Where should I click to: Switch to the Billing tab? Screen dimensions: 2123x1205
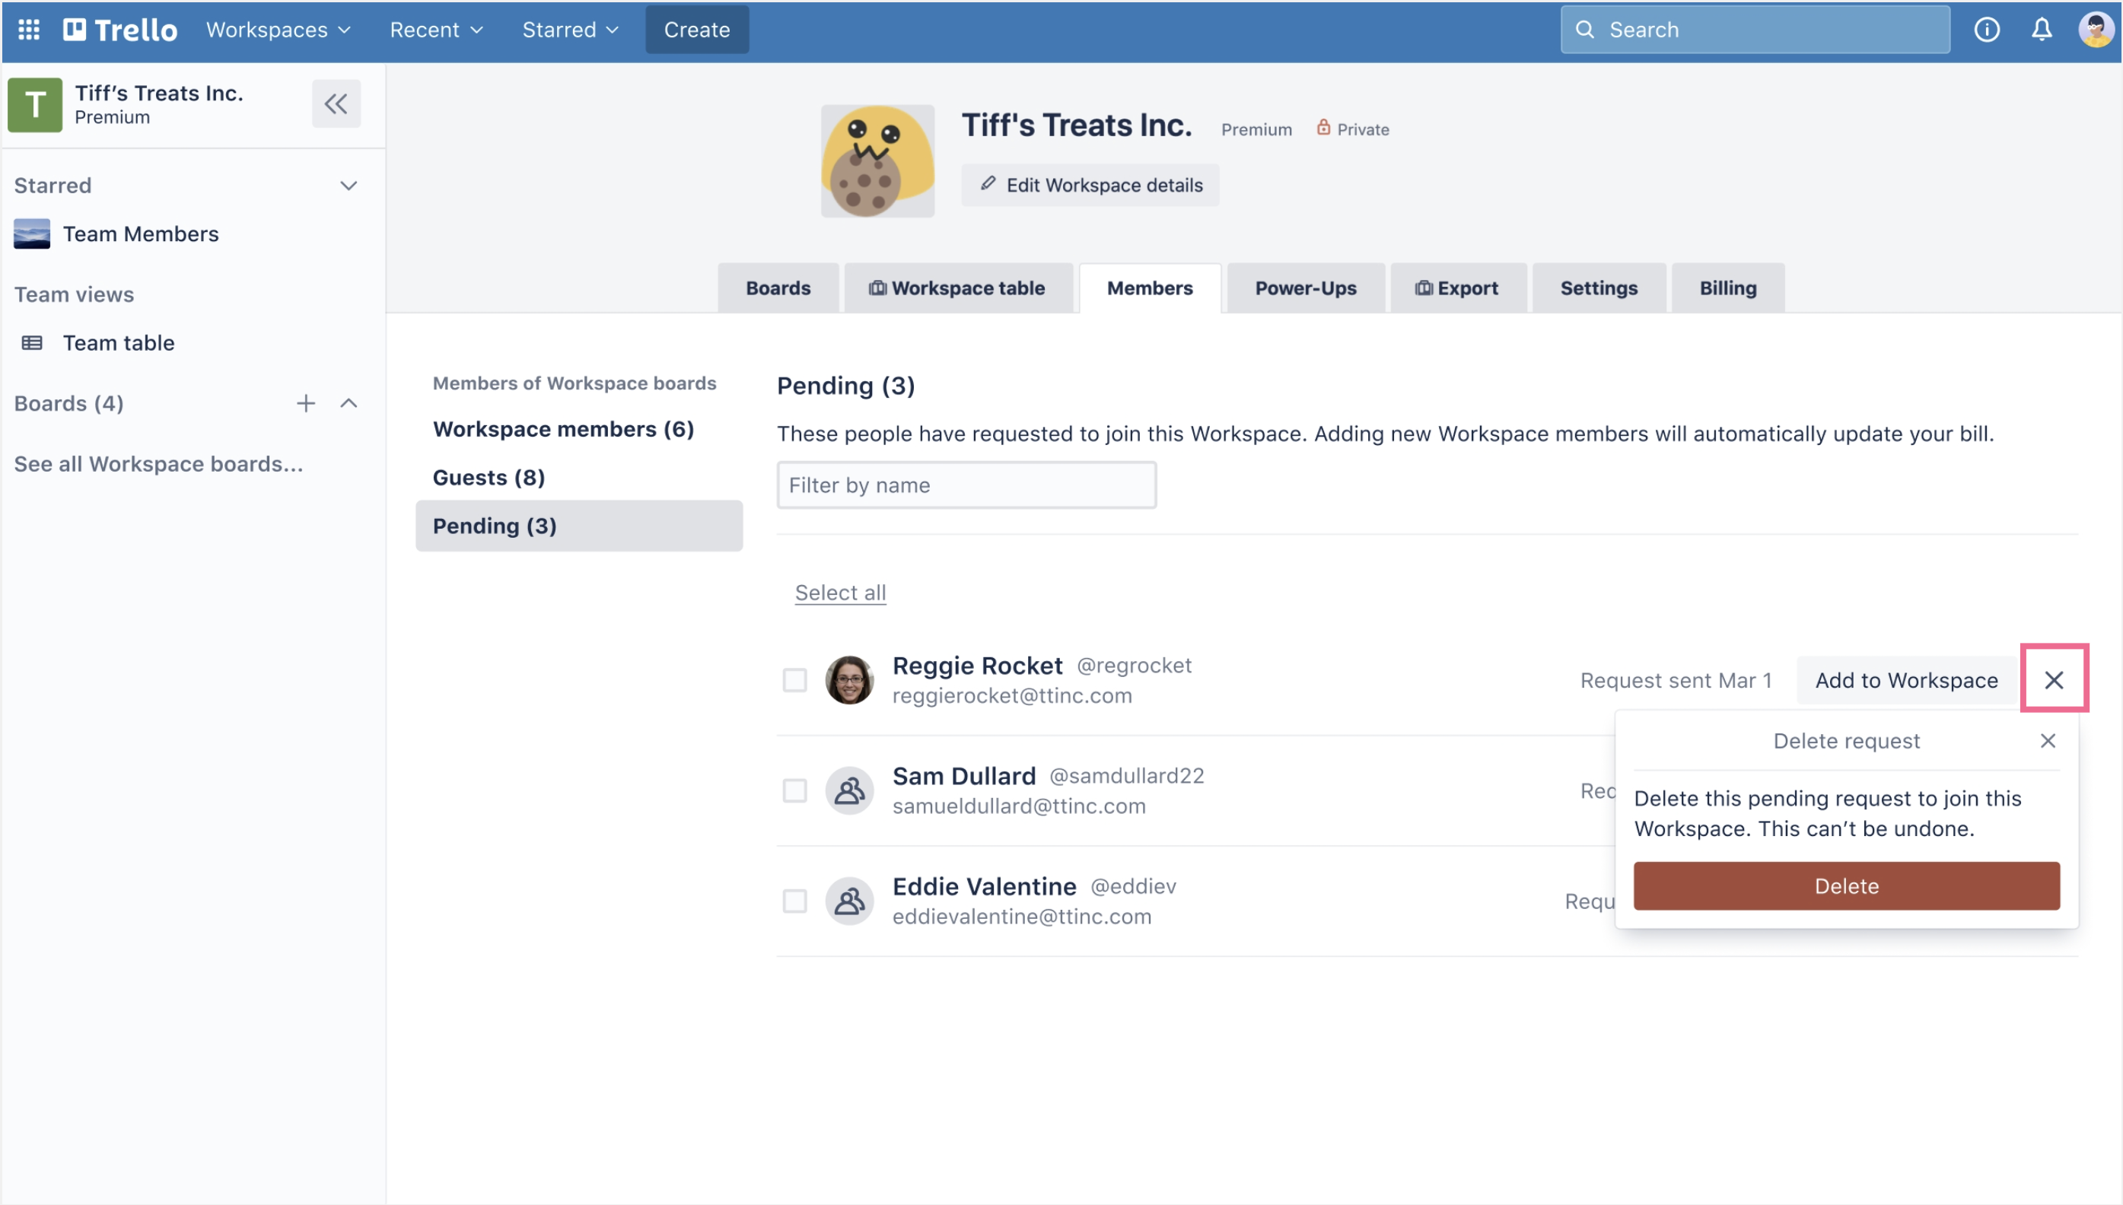pos(1728,287)
